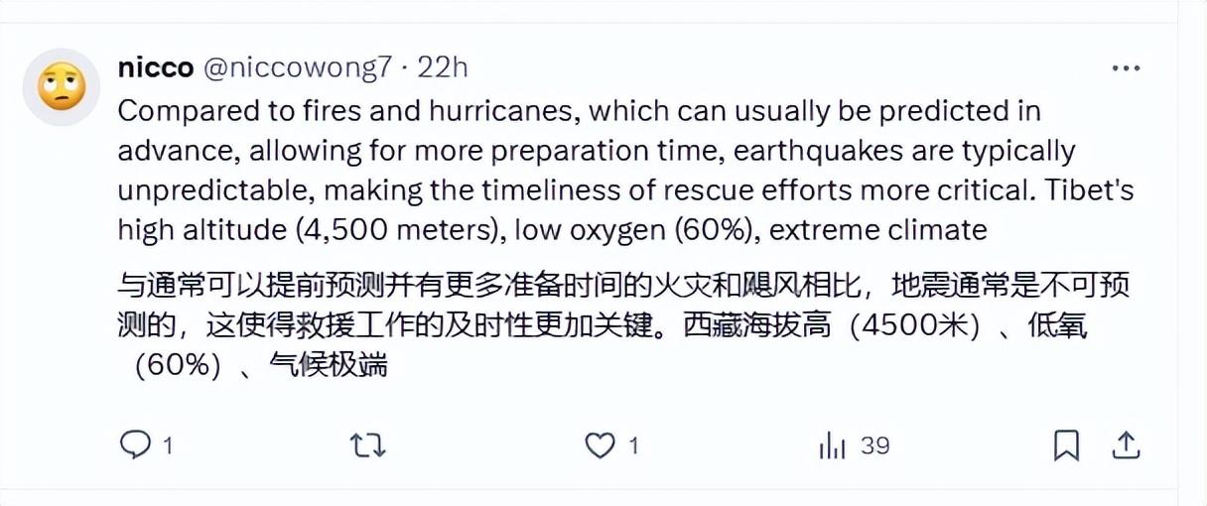Repost this tweet with retweet icon

coord(367,445)
